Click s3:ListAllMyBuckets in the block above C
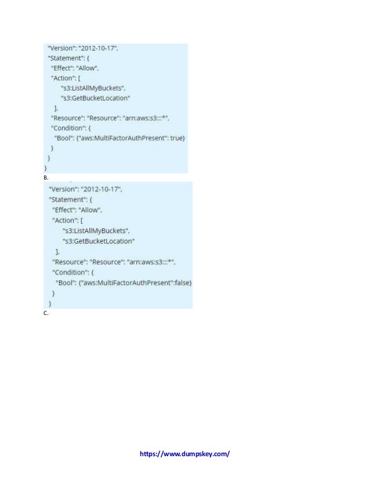370x480 pixels. [x=96, y=231]
